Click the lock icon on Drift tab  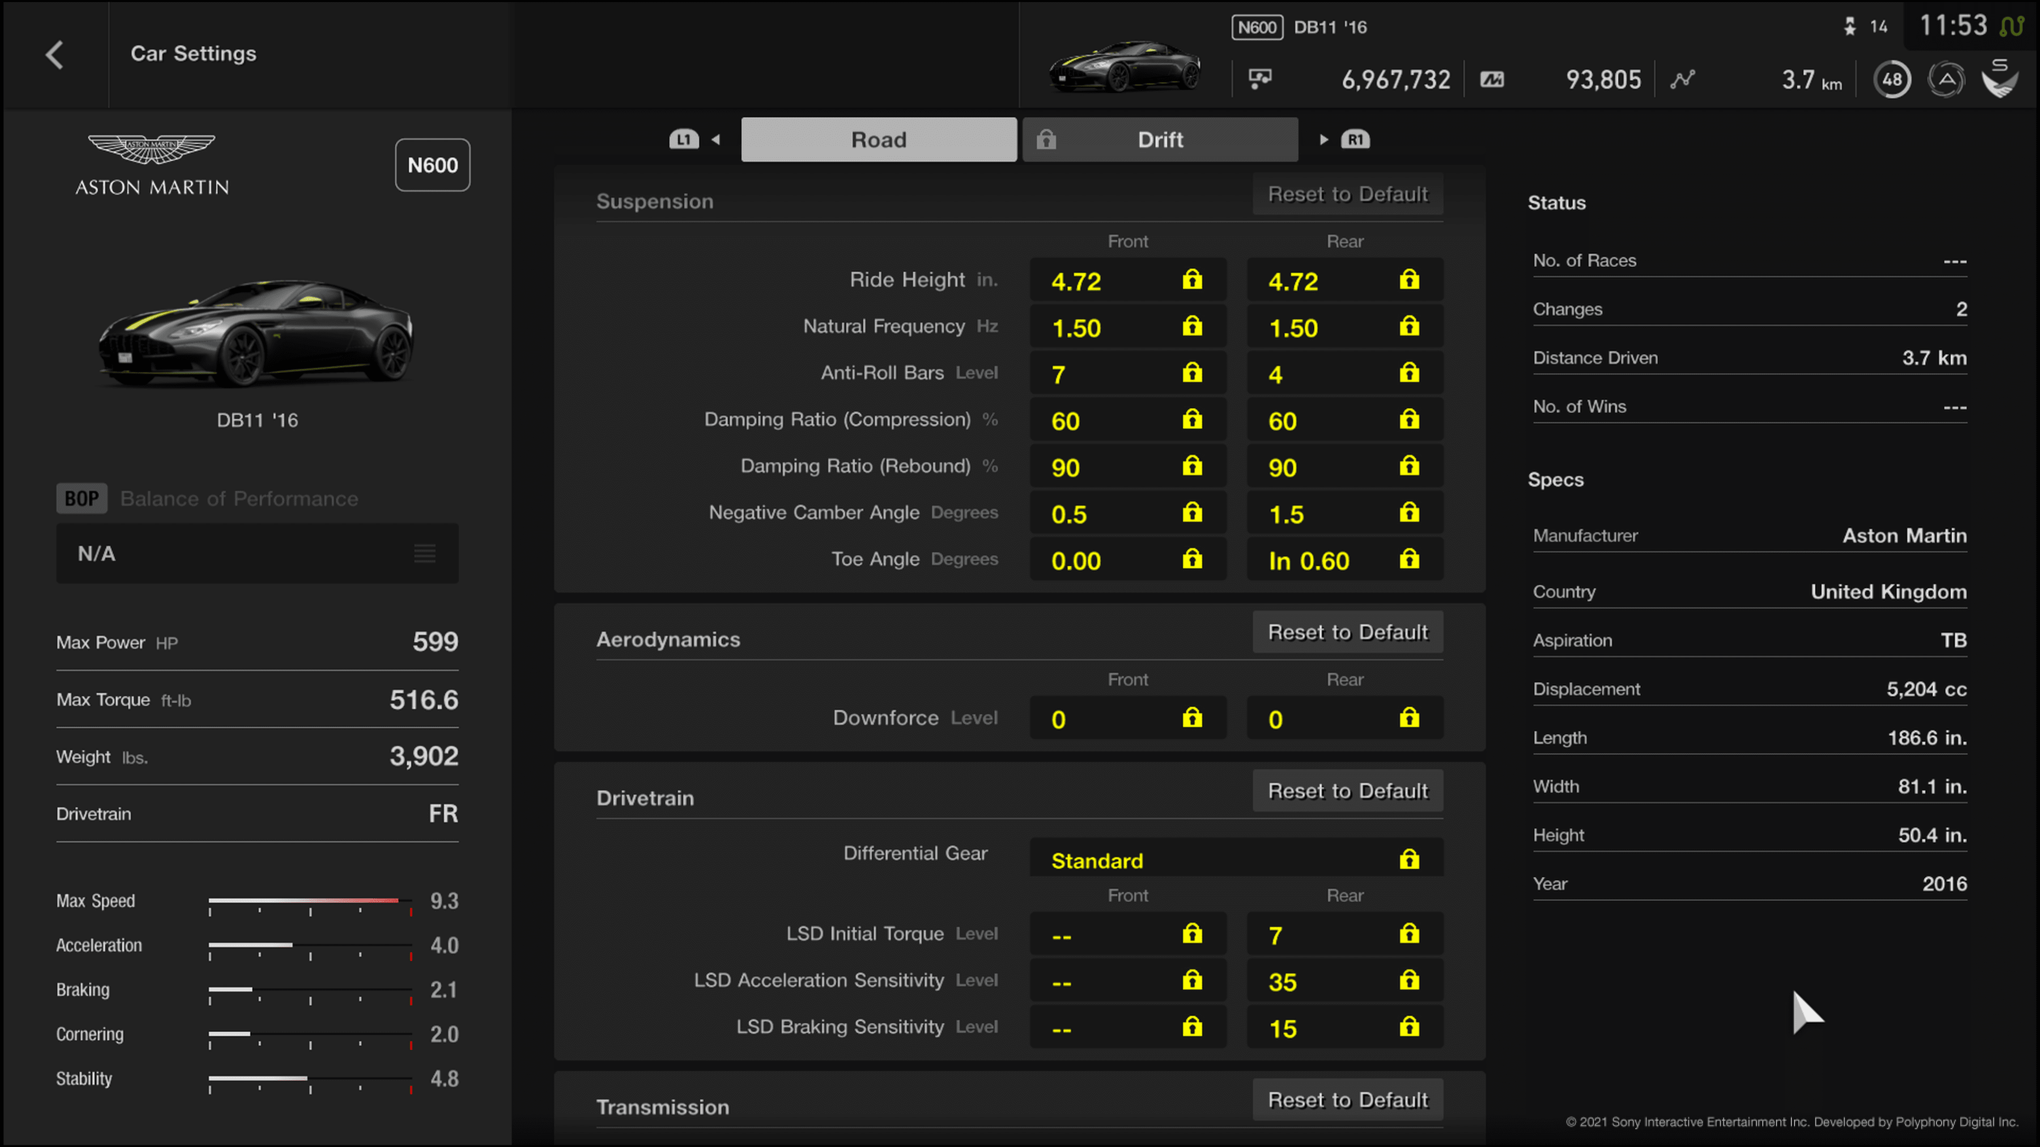pyautogui.click(x=1046, y=139)
